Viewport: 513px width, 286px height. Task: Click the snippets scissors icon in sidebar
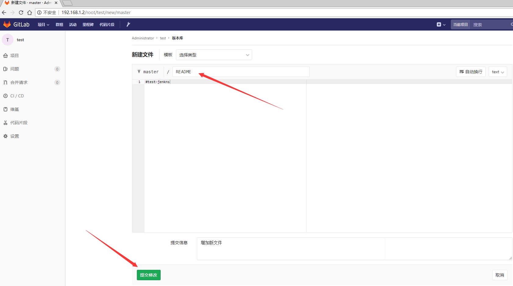[x=5, y=123]
